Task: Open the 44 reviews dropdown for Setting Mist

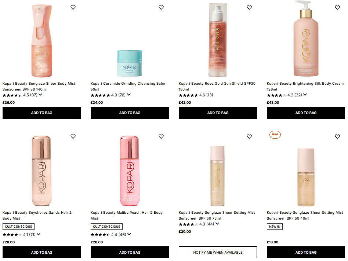Action: coord(217,224)
